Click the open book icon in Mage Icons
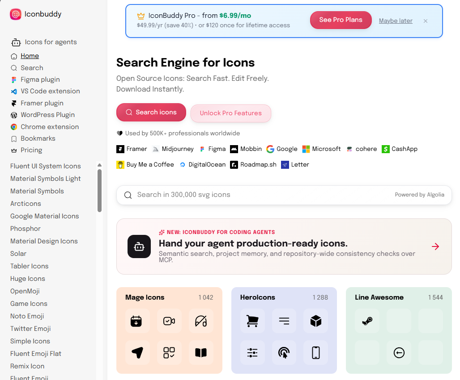 coord(201,352)
